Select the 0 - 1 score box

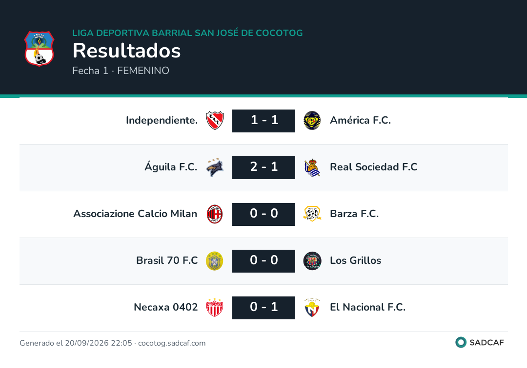coord(264,308)
